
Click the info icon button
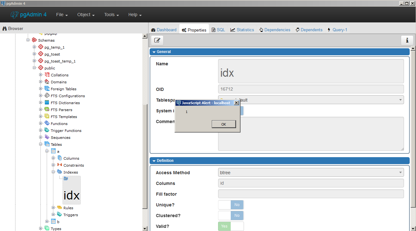pyautogui.click(x=407, y=40)
